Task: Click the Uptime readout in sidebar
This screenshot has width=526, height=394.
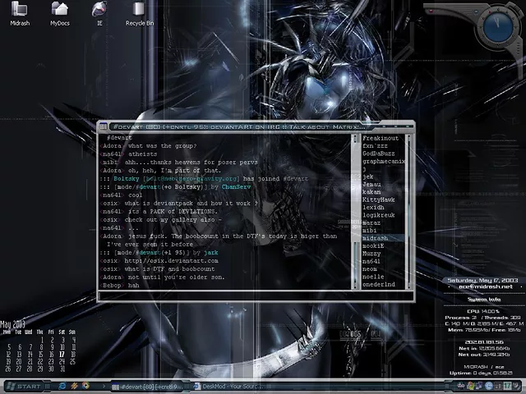Action: click(481, 373)
